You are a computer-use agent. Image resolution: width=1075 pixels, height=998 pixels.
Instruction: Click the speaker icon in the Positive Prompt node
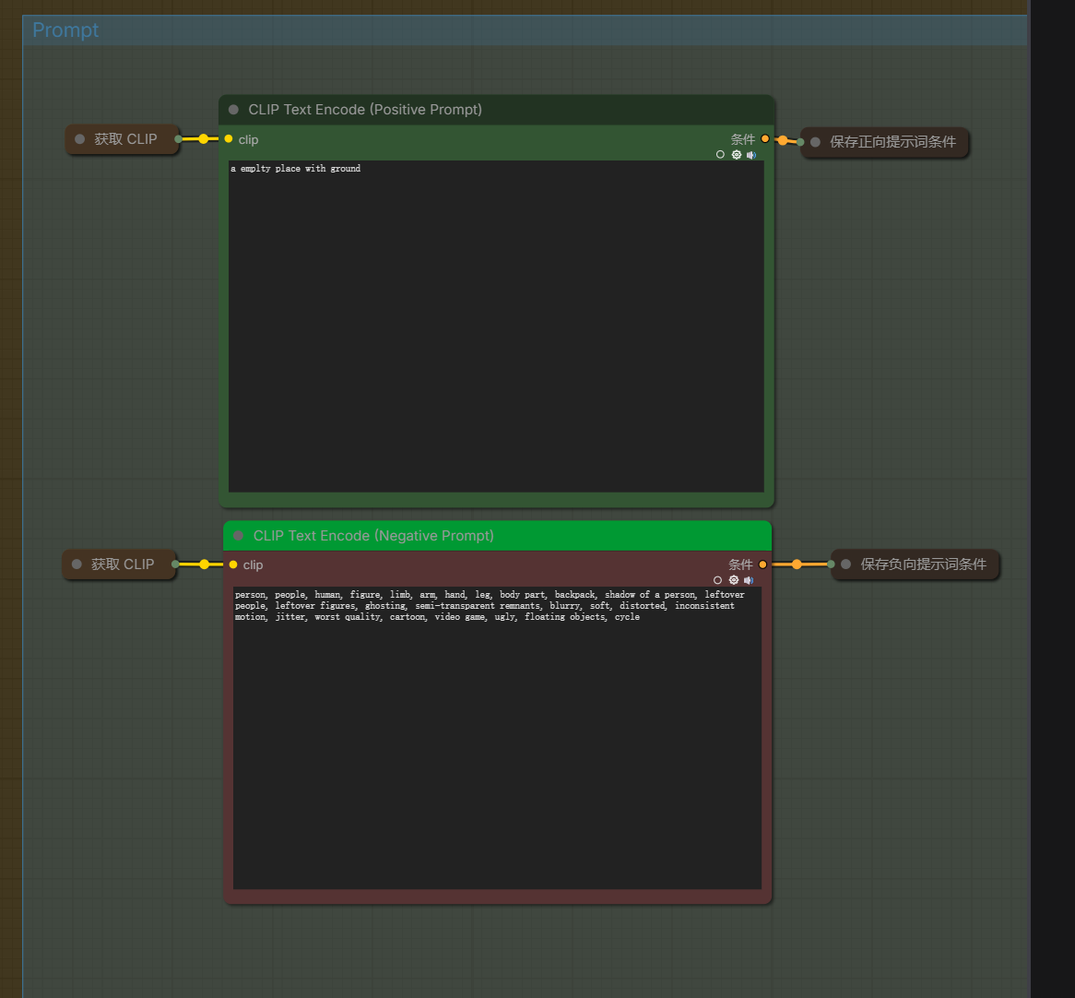[x=751, y=154]
